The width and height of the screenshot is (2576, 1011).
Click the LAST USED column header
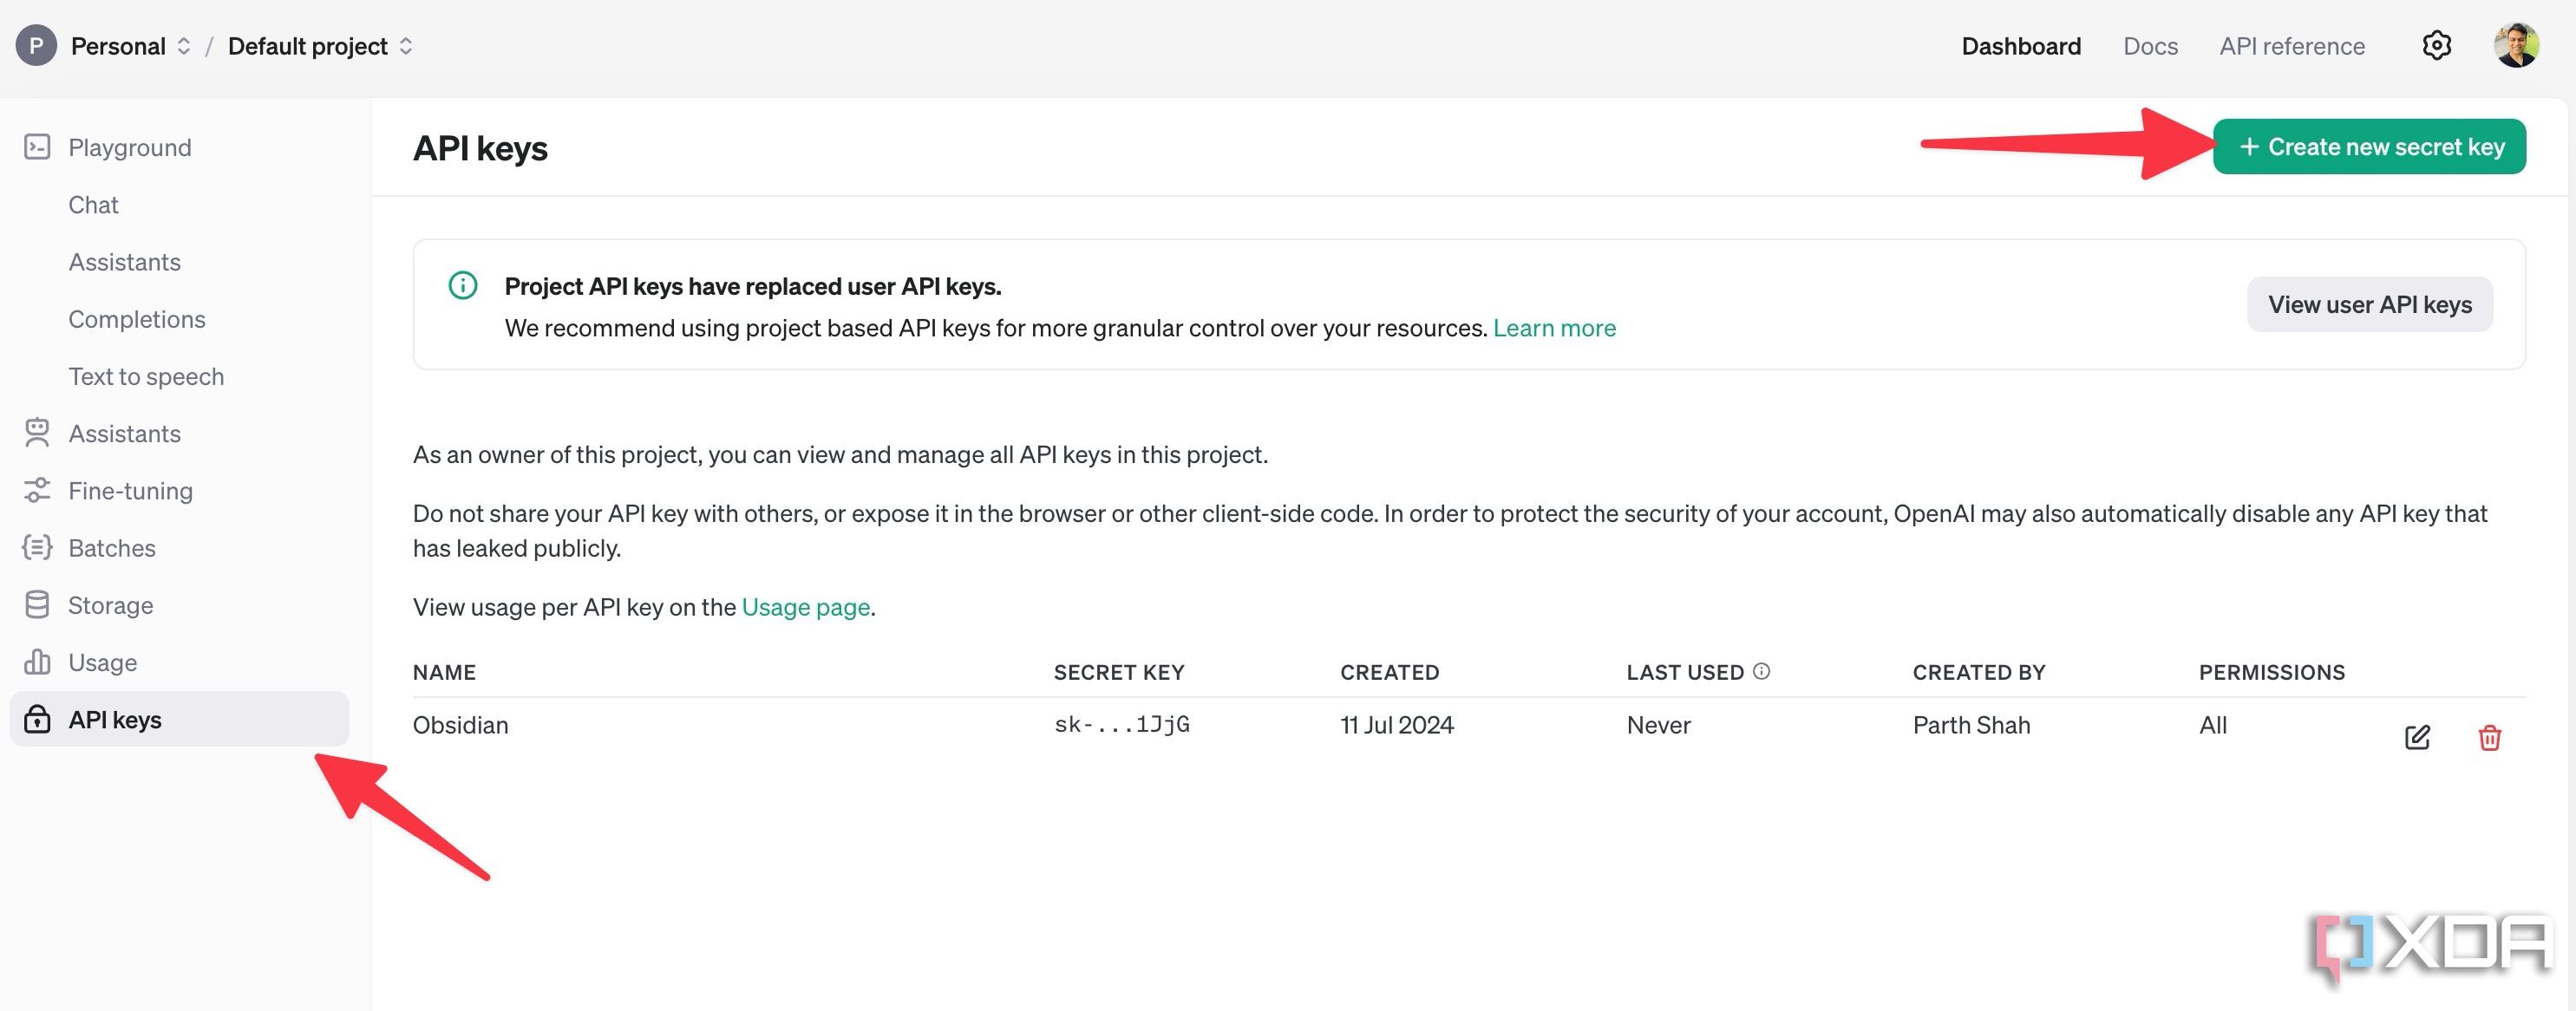pos(1685,672)
